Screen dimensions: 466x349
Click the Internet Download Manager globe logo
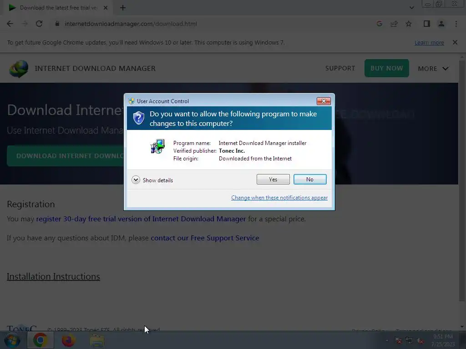point(19,69)
